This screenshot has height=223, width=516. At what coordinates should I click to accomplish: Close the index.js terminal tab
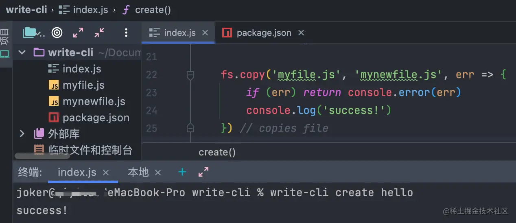pos(106,173)
